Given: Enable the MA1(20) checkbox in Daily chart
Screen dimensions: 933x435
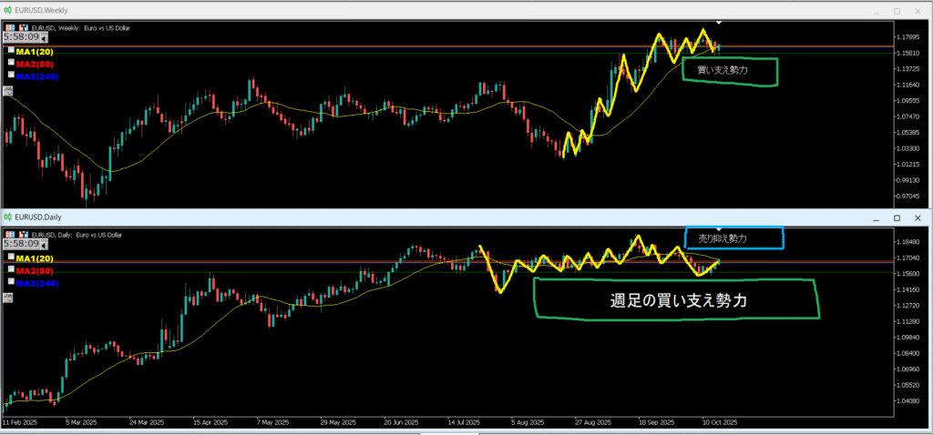Looking at the screenshot, I should click(x=11, y=258).
